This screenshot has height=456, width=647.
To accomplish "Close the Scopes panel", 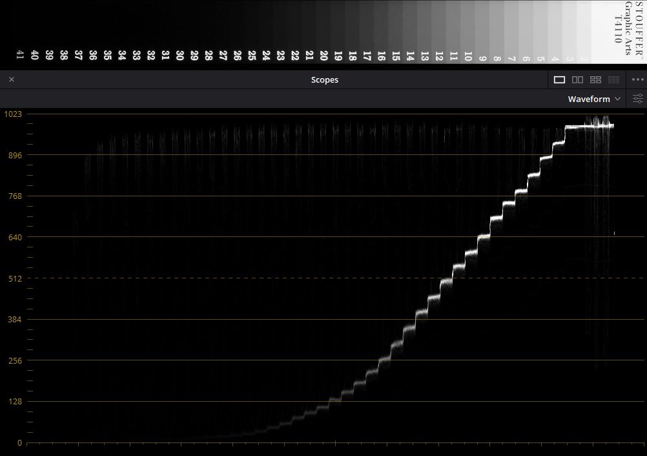I will pyautogui.click(x=12, y=79).
